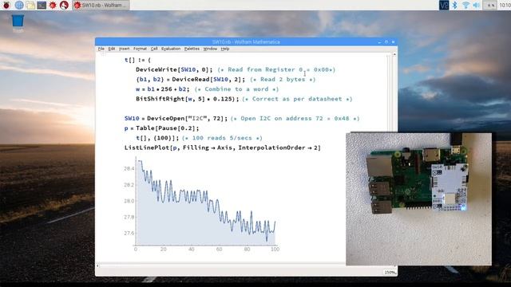Place cursor in the t[] := ( line
The width and height of the screenshot is (511, 287).
(137, 60)
